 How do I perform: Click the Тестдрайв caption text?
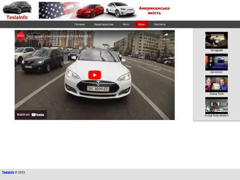tap(216, 50)
